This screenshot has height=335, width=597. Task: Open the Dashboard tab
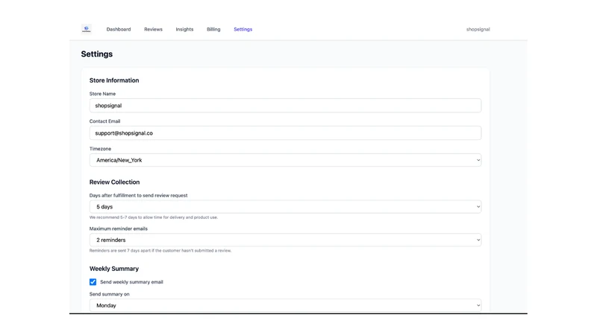coord(119,29)
